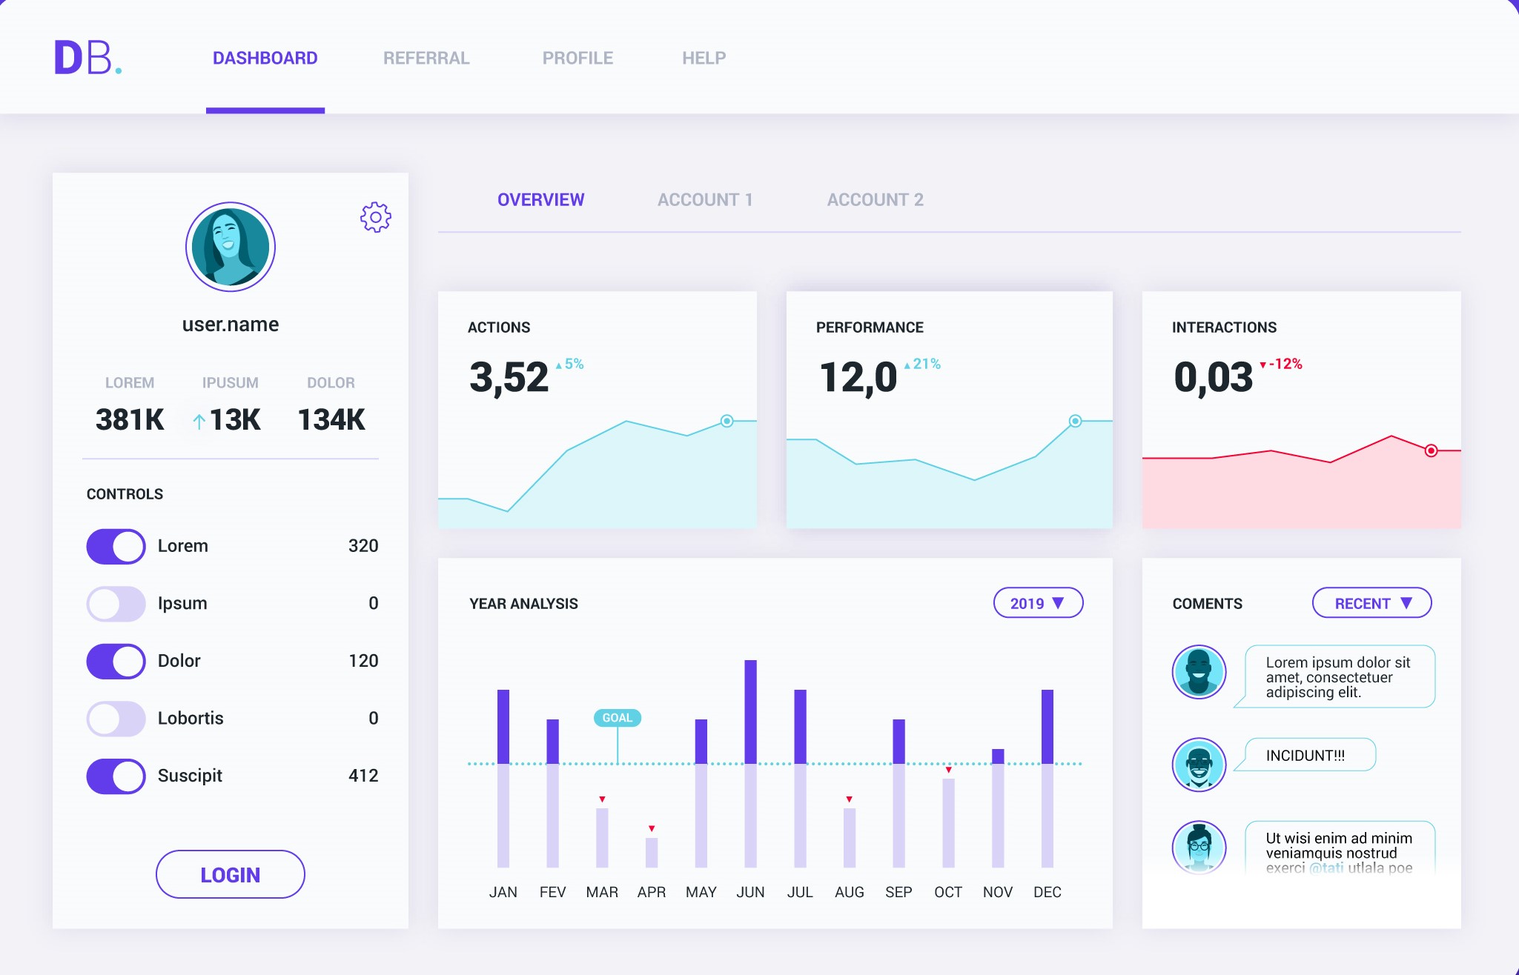1519x975 pixels.
Task: Open the settings gear icon
Action: coord(376,217)
